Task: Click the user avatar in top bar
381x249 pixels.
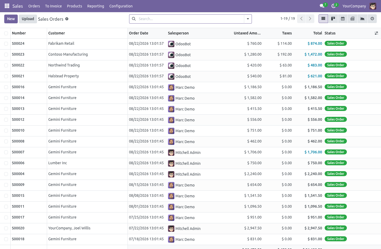Action: click(x=373, y=6)
